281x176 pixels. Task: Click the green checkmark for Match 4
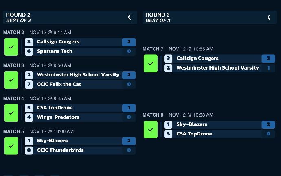pos(11,113)
